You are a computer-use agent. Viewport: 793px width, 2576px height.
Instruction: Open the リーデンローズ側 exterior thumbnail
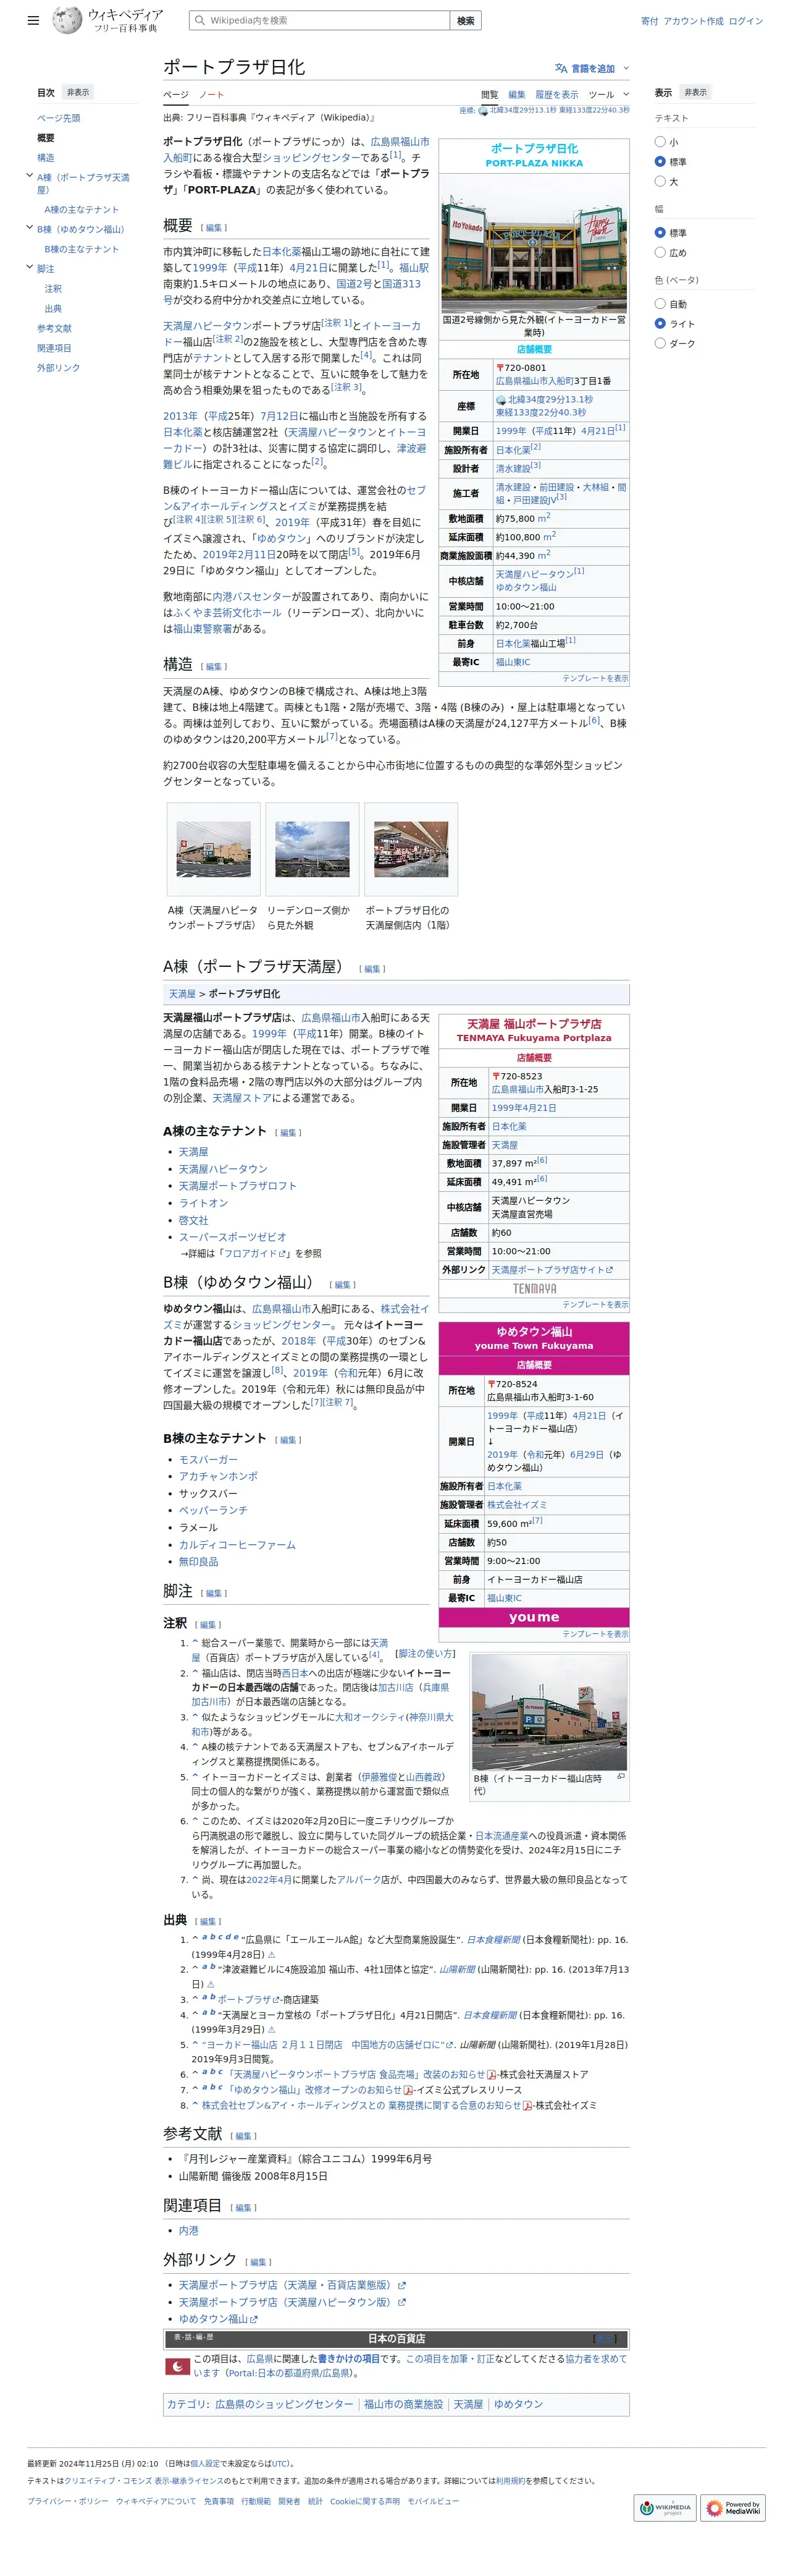[x=312, y=848]
